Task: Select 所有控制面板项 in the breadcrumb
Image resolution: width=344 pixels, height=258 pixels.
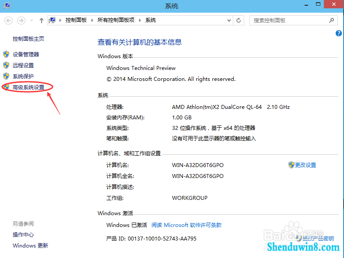Action: [x=116, y=20]
